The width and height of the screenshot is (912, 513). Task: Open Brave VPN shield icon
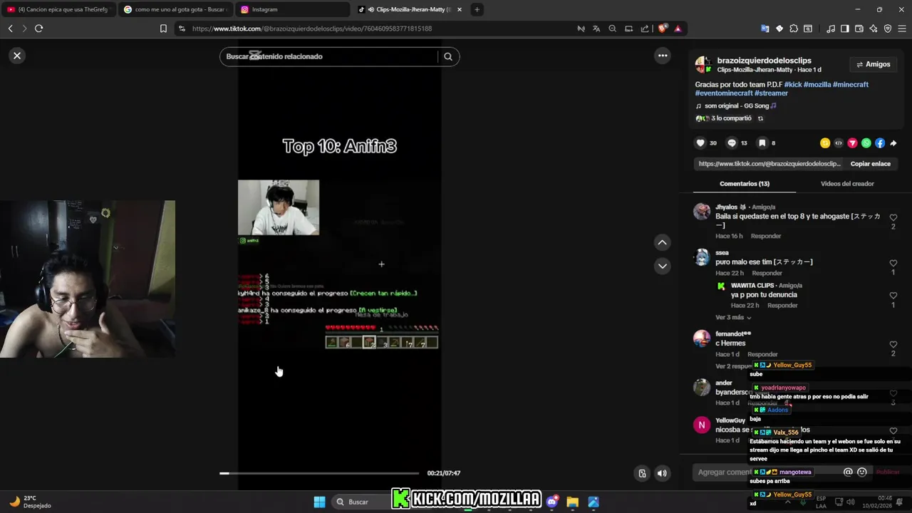(888, 28)
